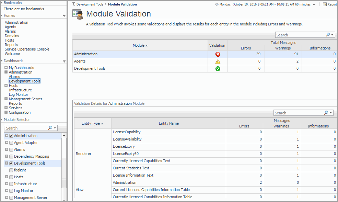This screenshot has width=338, height=202.
Task: Click the yellow warning icon for Agents
Action: click(218, 61)
